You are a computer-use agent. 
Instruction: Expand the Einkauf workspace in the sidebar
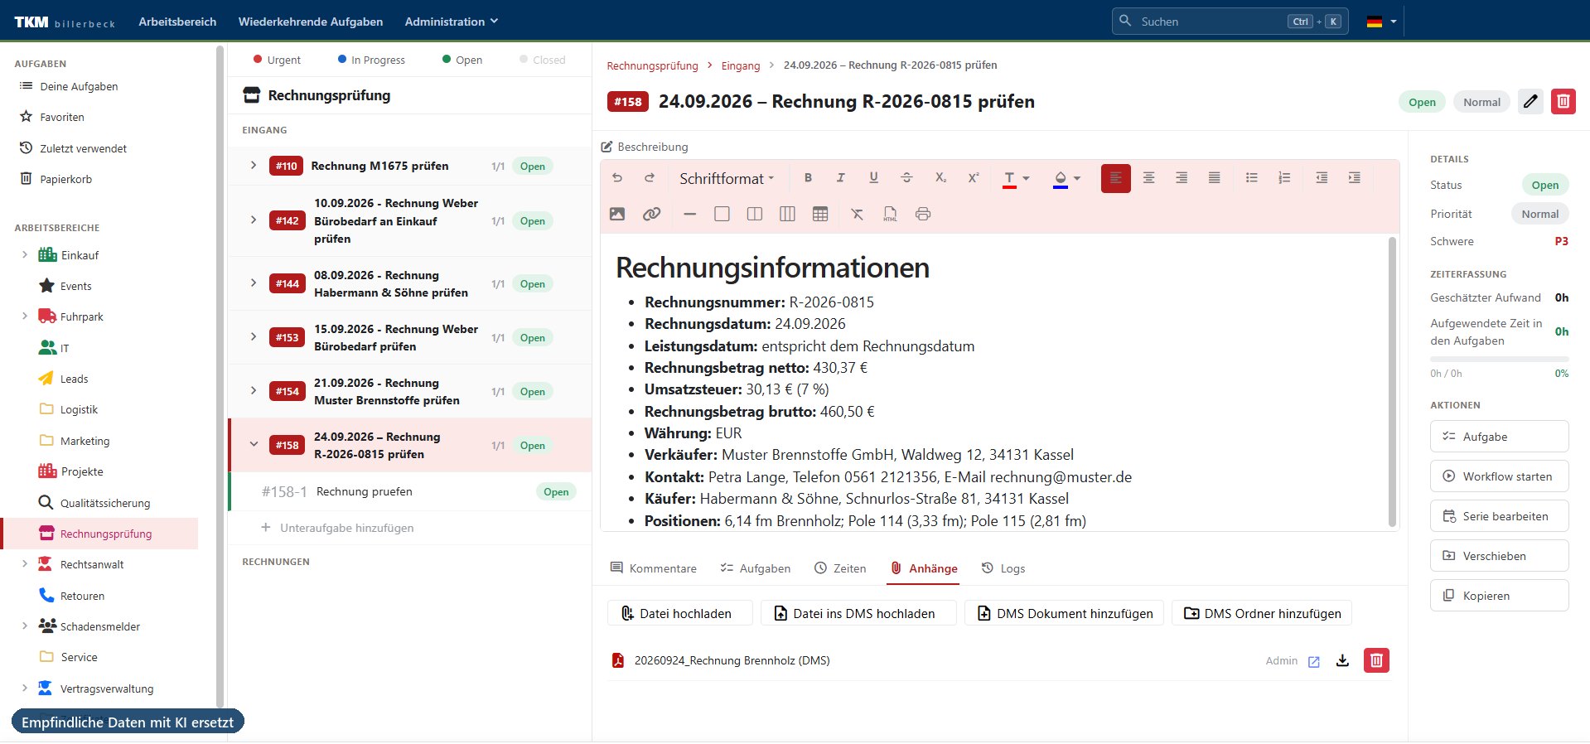(x=25, y=255)
